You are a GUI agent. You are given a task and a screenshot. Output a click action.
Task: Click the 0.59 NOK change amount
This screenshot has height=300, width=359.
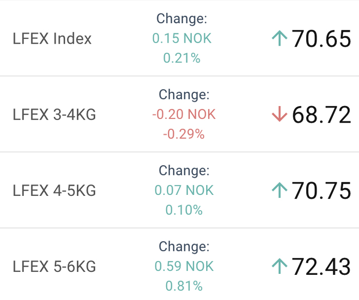(x=184, y=266)
